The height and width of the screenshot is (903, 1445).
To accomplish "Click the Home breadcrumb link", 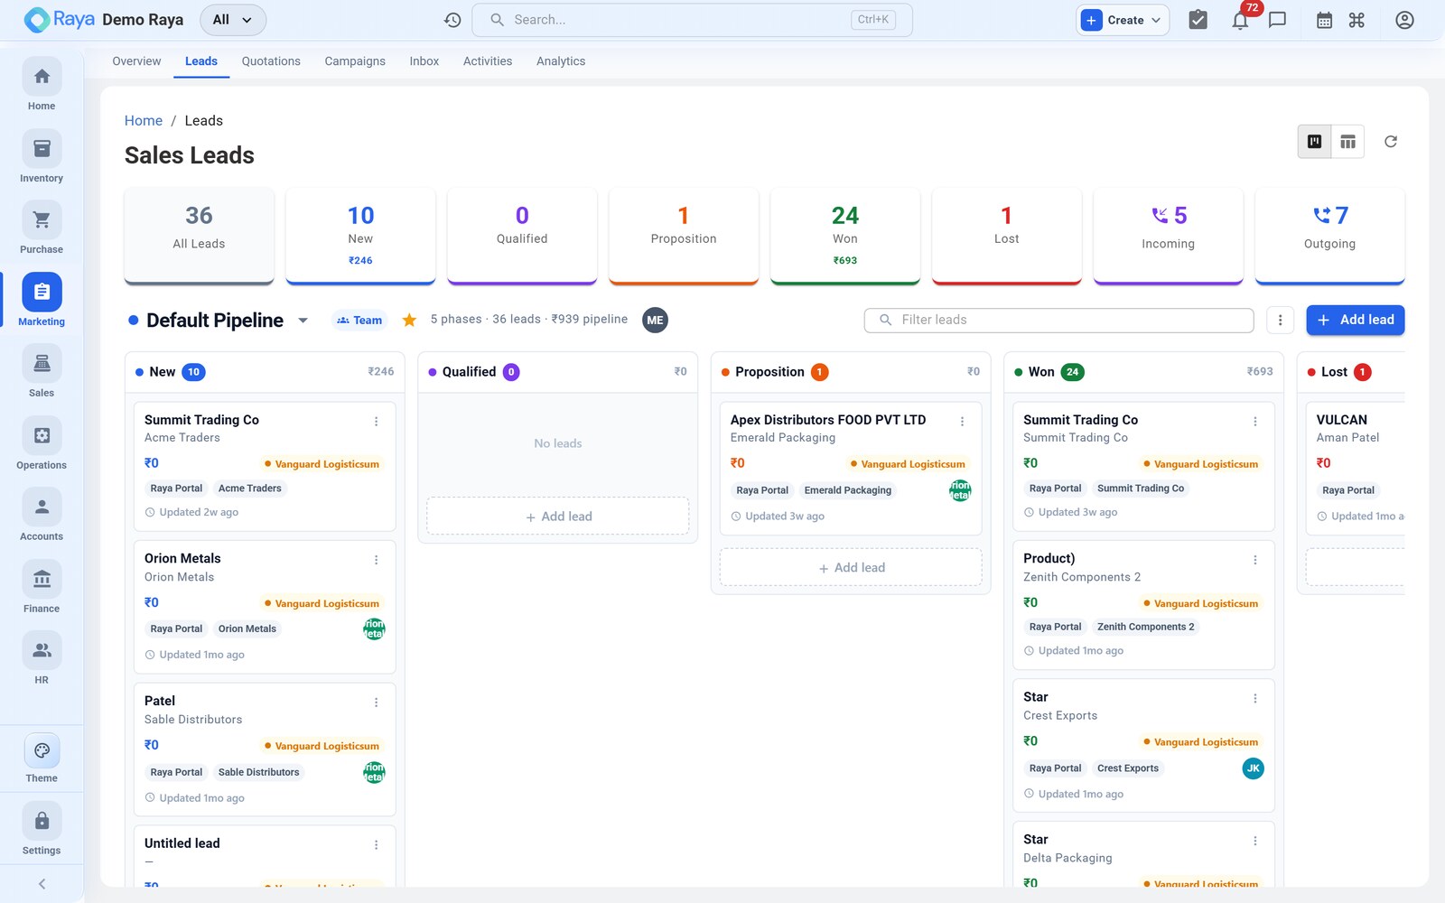I will [x=144, y=121].
